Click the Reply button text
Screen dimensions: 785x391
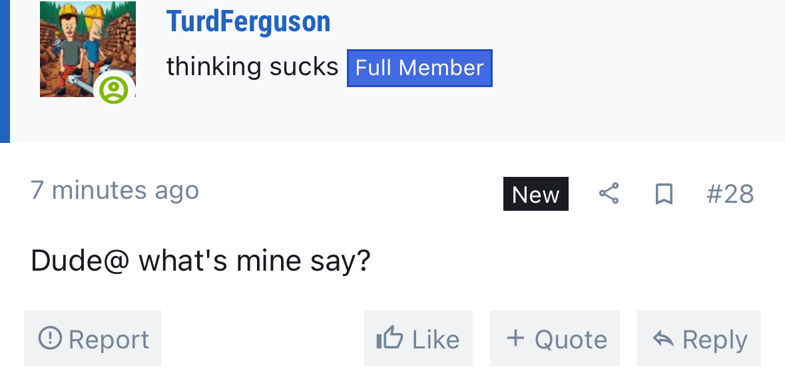point(715,340)
